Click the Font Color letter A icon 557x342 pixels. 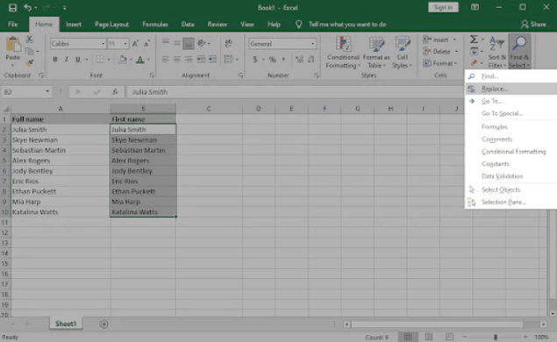click(140, 60)
